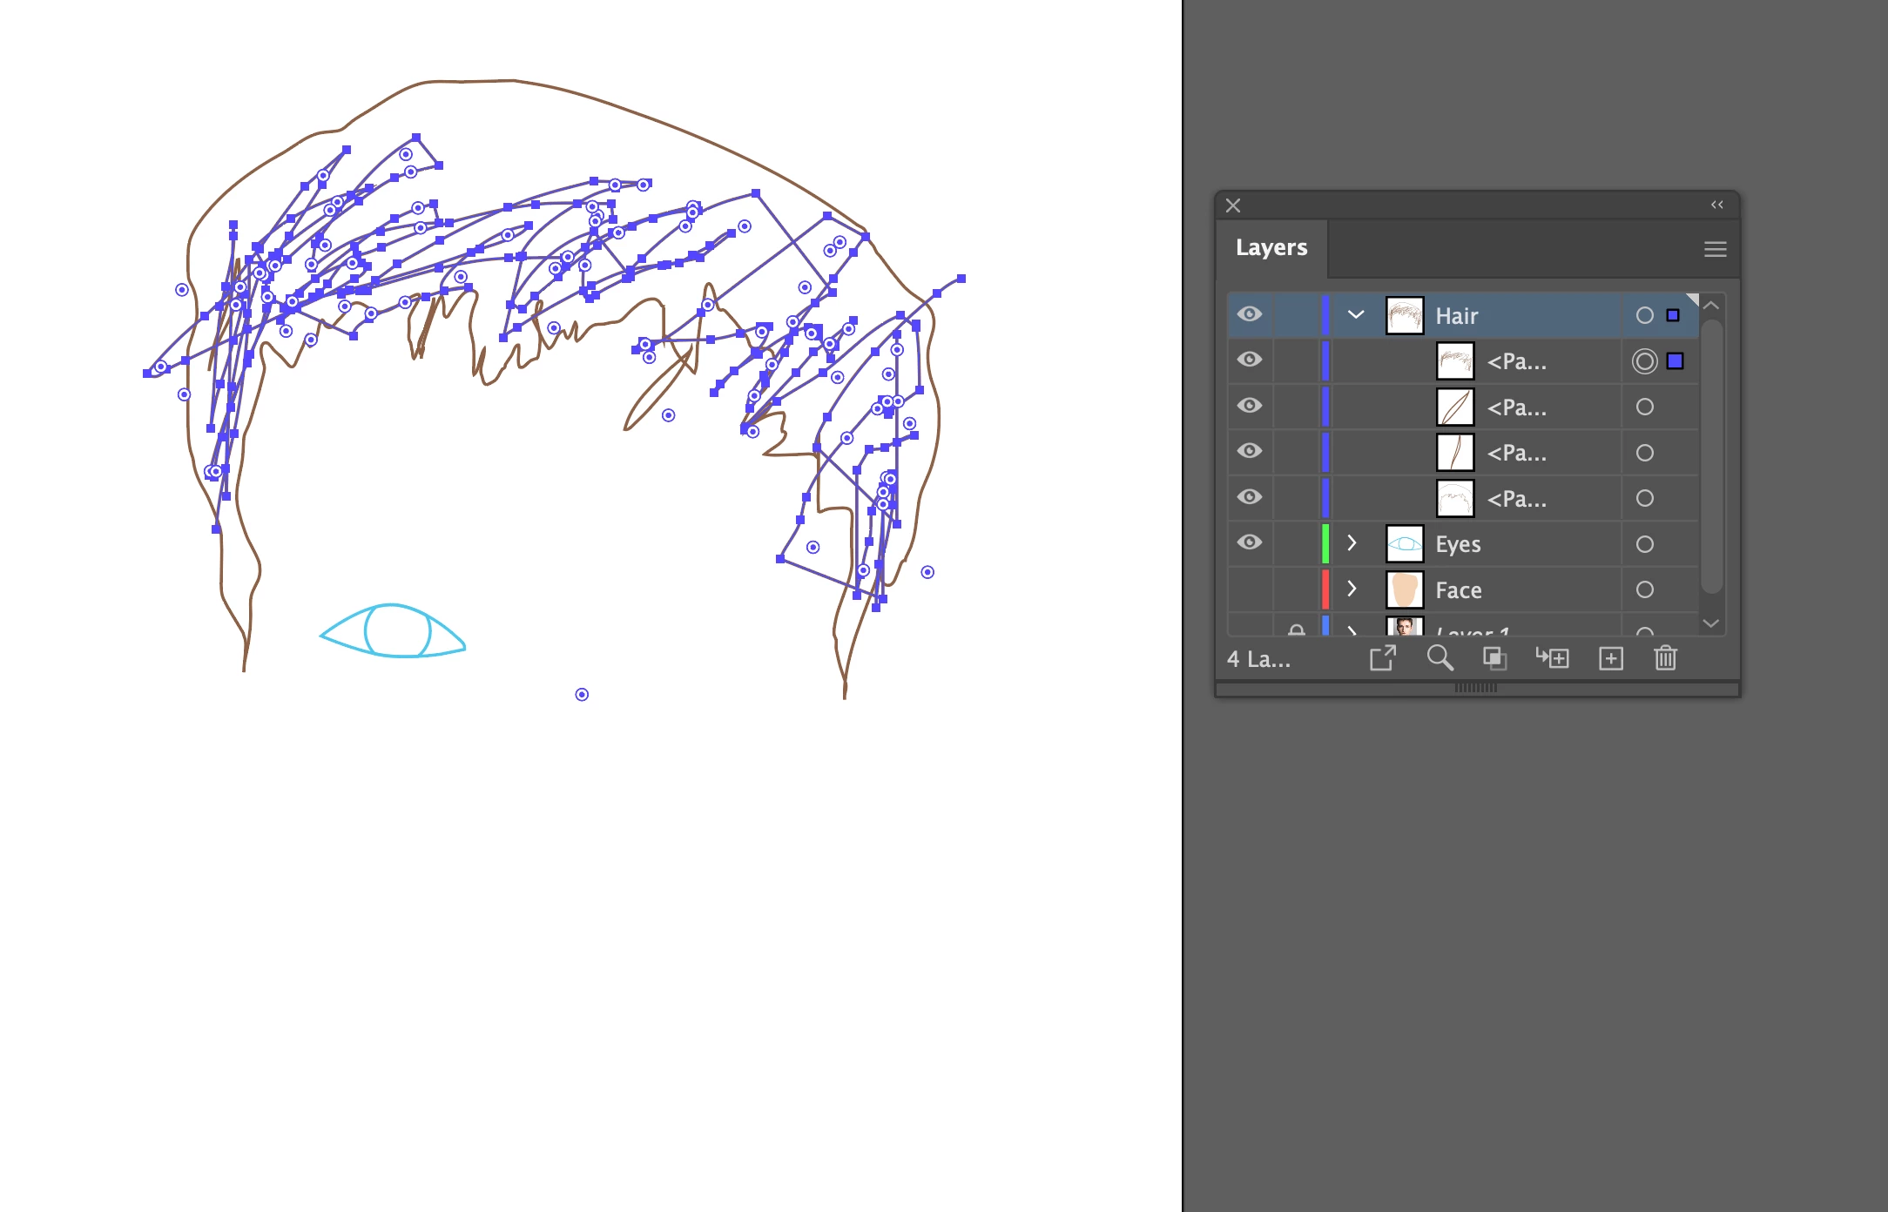Click the Locate Object magnifier icon

[x=1440, y=658]
